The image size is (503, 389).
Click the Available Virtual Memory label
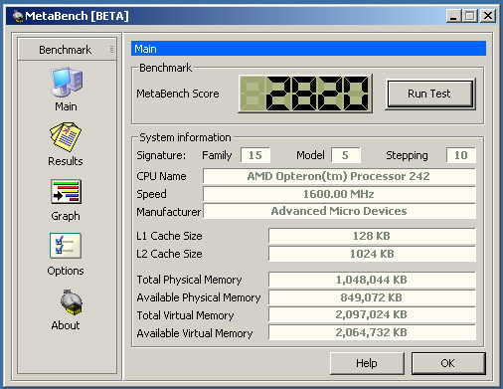pos(195,333)
